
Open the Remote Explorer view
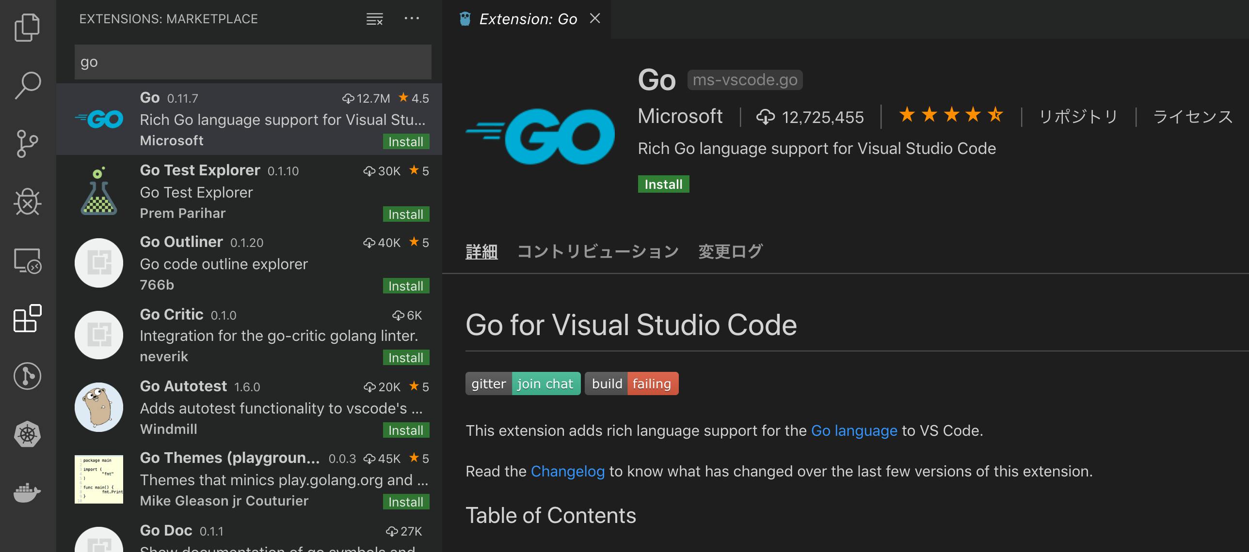pyautogui.click(x=28, y=261)
